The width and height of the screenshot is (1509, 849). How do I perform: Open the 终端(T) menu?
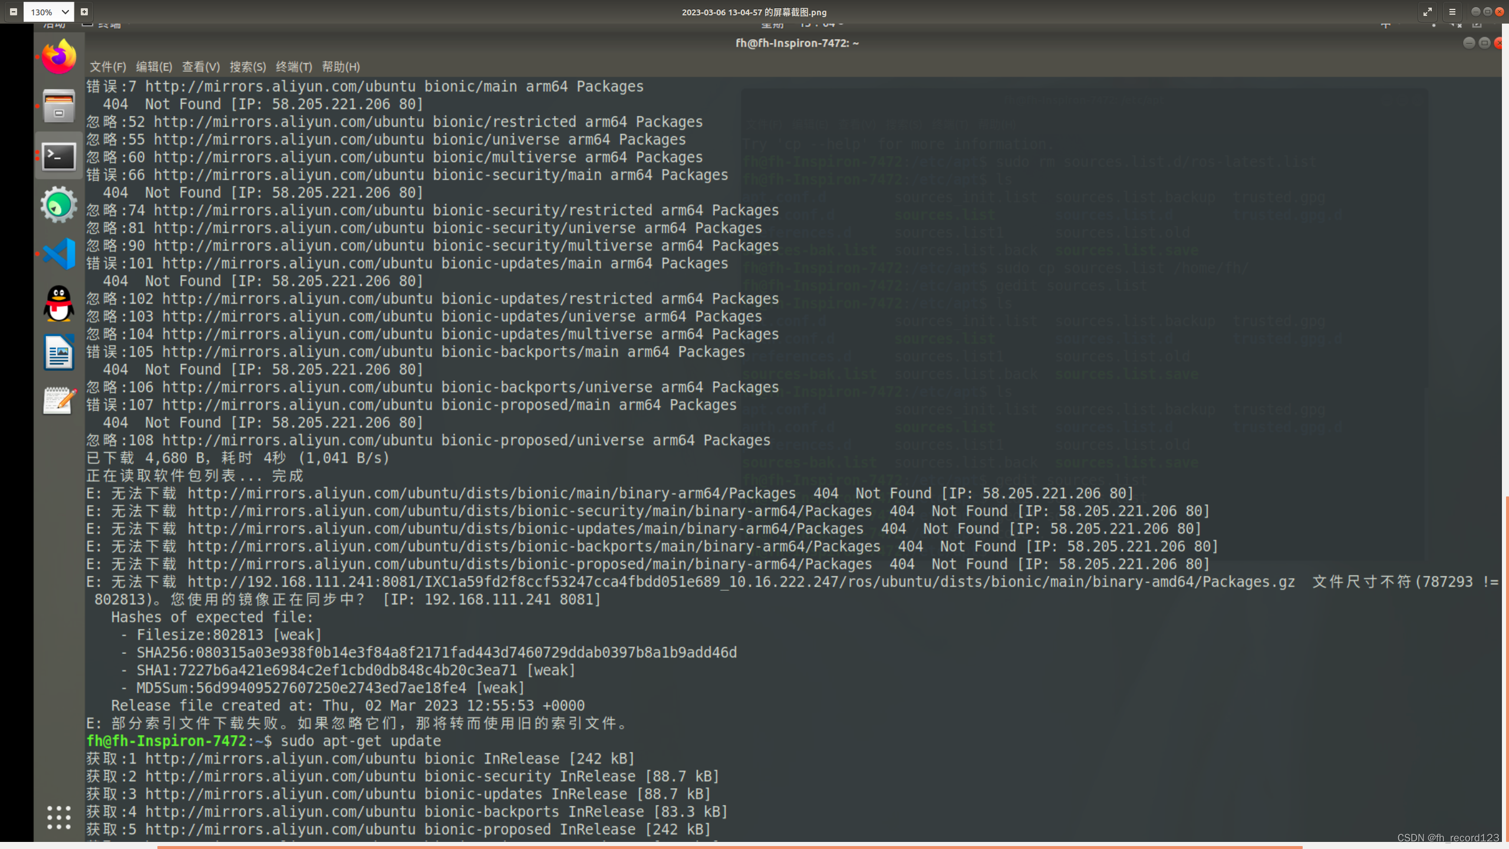294,67
